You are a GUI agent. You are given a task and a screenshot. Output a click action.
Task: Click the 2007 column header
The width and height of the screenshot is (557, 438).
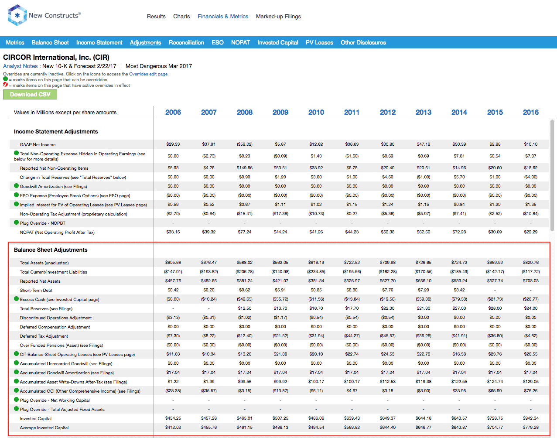click(209, 112)
